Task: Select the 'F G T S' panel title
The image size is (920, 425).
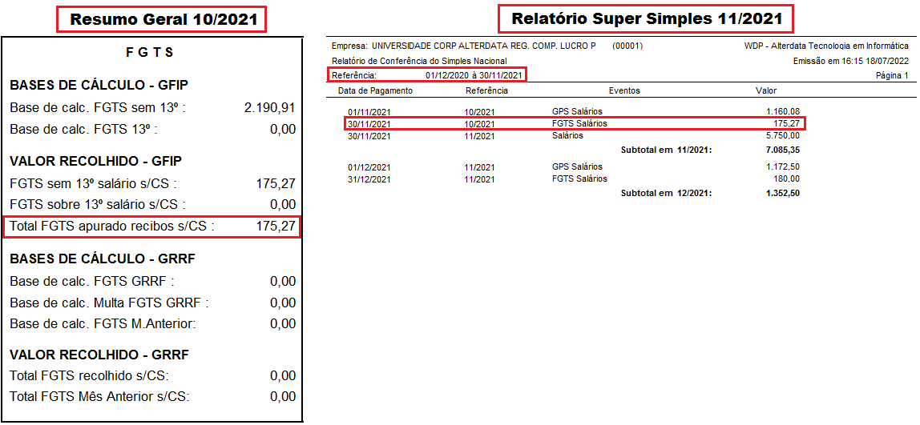Action: [150, 53]
